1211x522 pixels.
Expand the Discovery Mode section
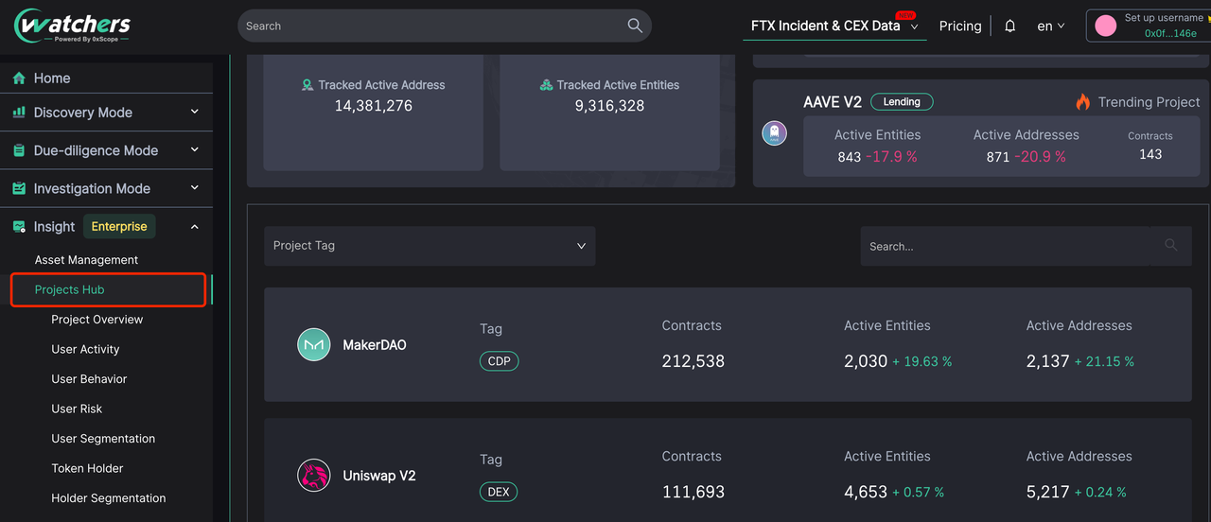tap(194, 113)
